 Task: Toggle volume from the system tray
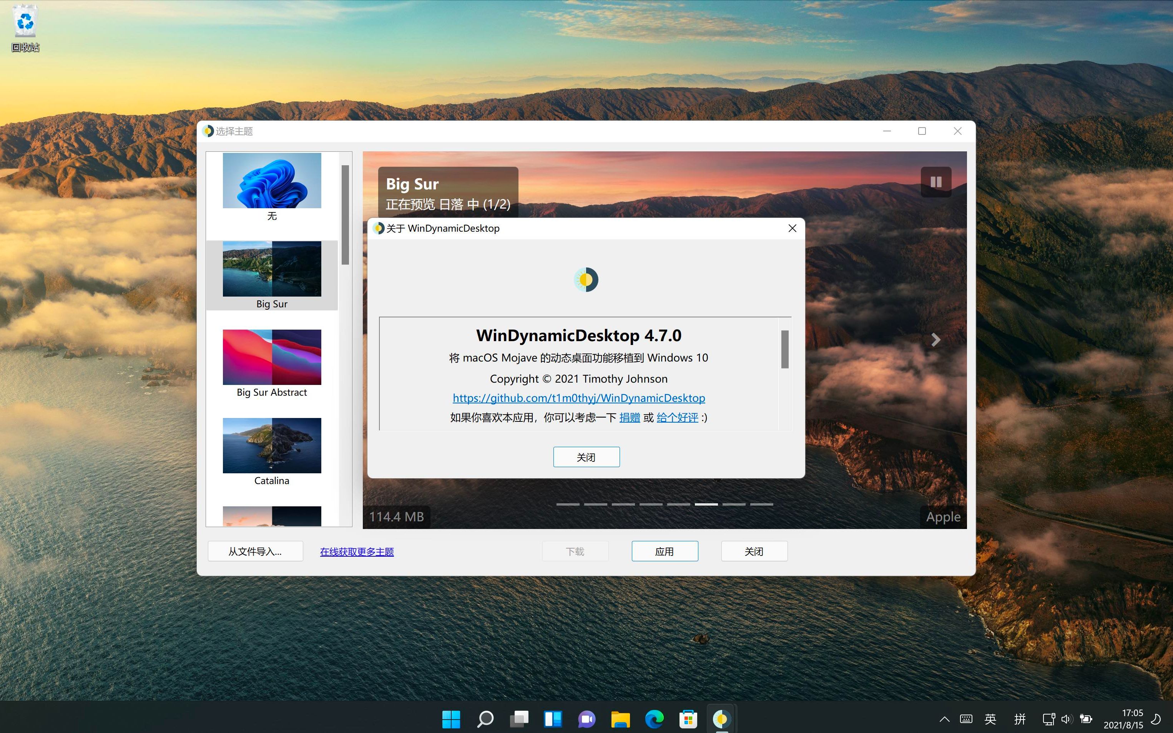[1067, 719]
